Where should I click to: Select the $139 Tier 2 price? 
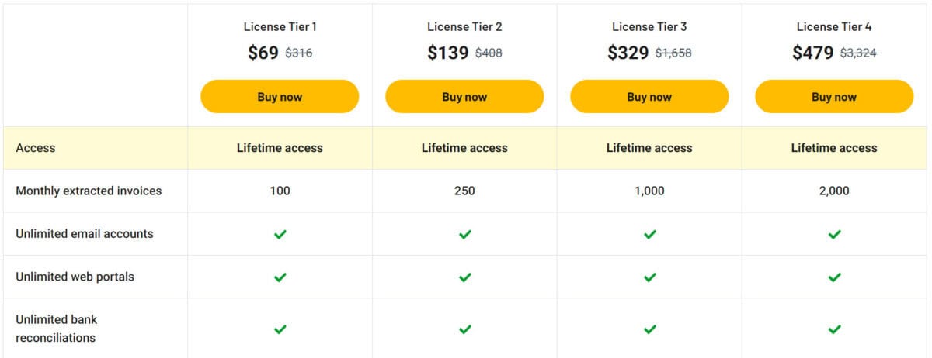(448, 53)
